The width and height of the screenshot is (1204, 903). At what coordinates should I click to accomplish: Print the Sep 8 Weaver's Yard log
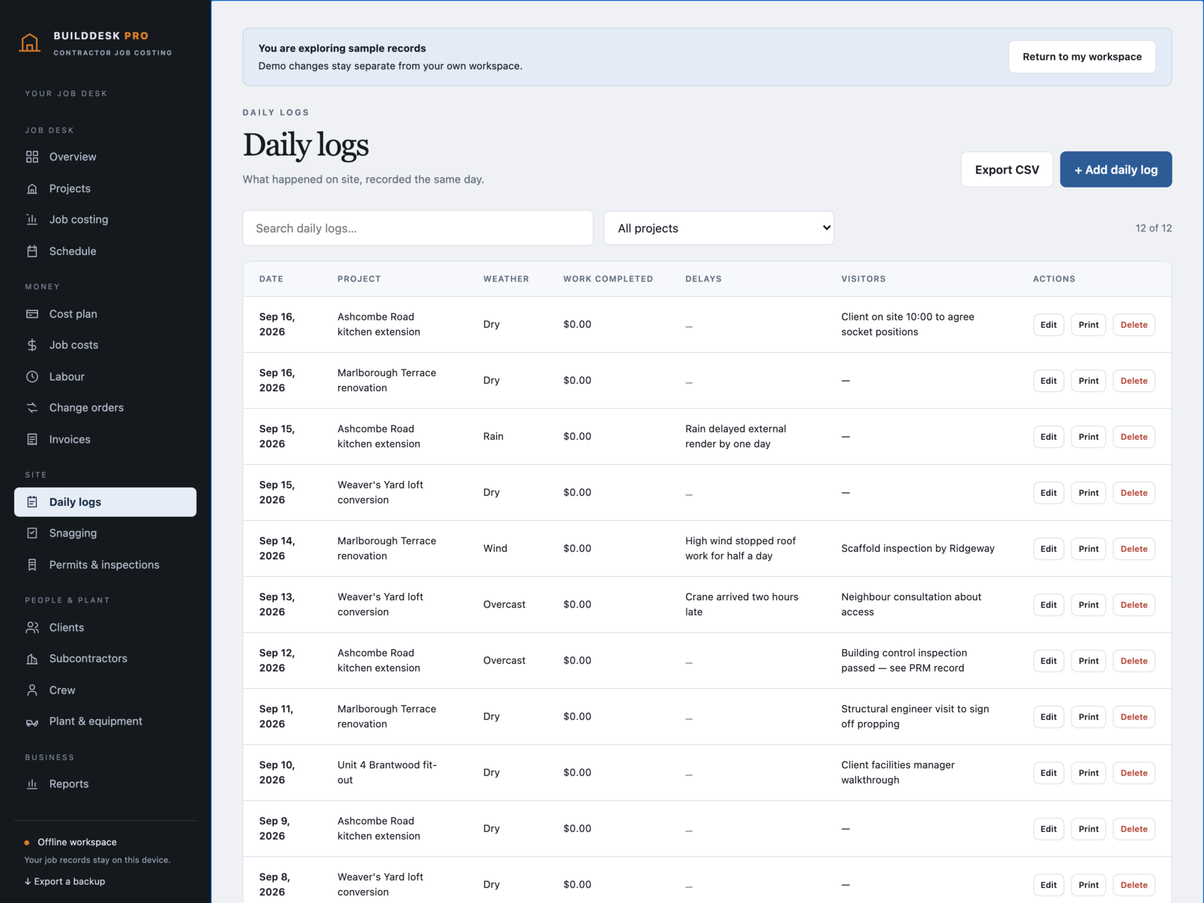[1089, 885]
